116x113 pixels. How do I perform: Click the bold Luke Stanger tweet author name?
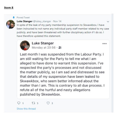[25, 21]
